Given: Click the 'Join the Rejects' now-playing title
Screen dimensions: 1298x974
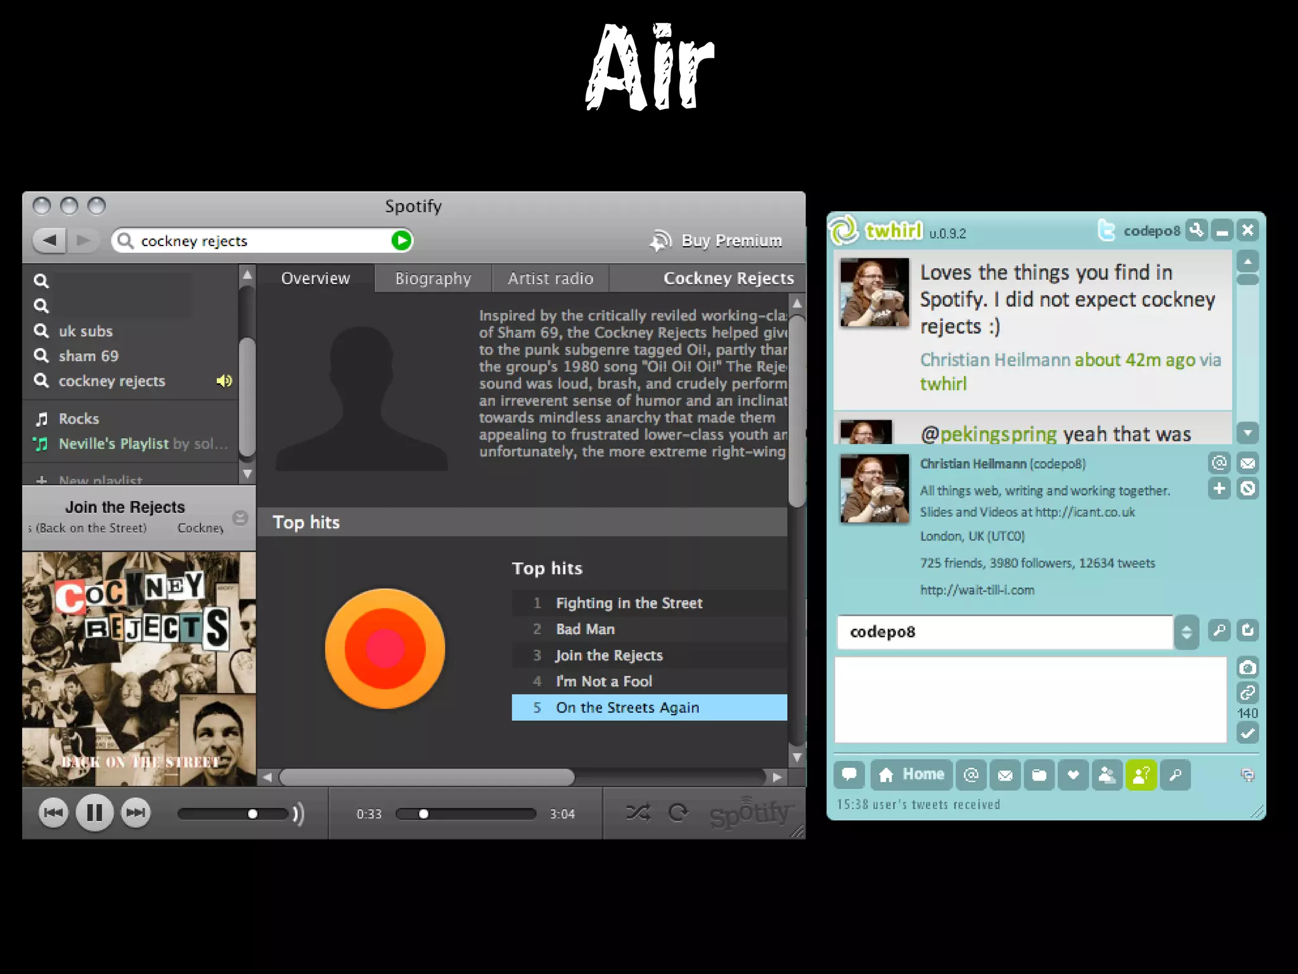Looking at the screenshot, I should pyautogui.click(x=125, y=507).
